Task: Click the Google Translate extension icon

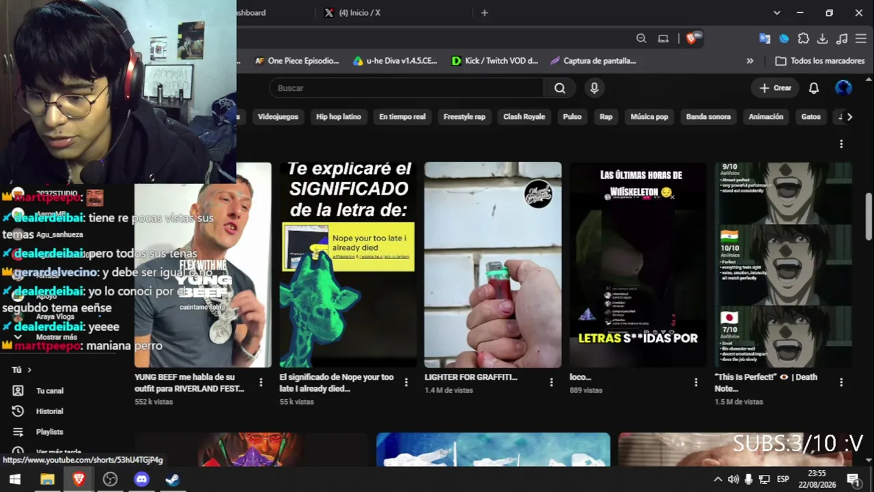Action: (765, 39)
